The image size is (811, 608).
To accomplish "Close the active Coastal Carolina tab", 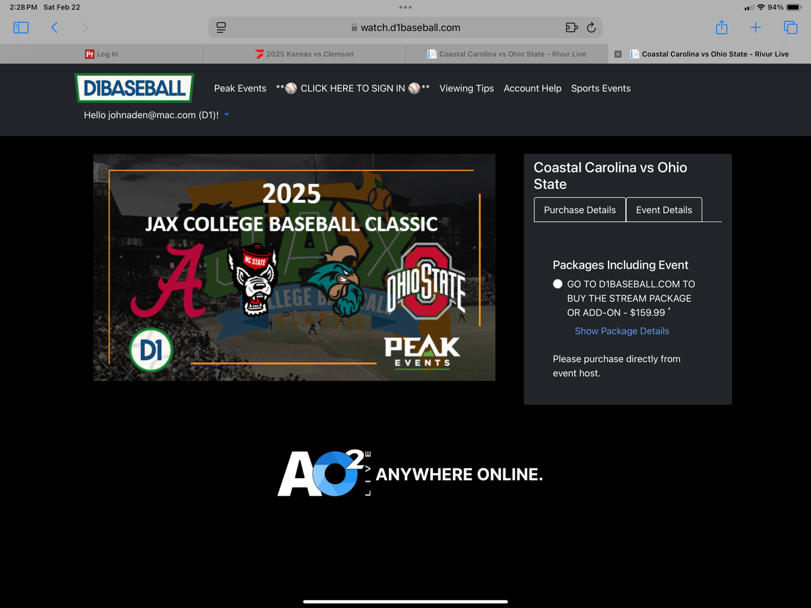I will (x=618, y=54).
